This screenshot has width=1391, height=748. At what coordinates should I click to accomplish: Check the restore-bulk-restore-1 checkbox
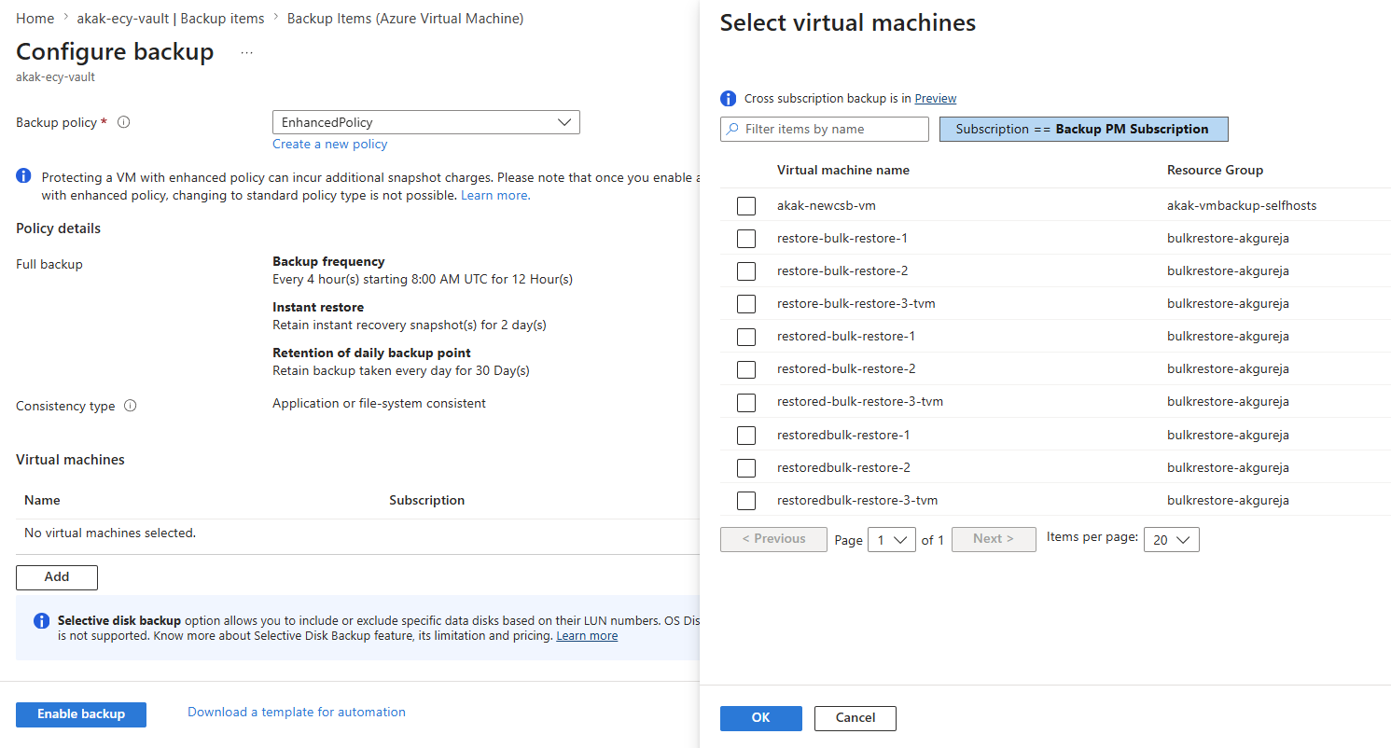[x=746, y=239]
